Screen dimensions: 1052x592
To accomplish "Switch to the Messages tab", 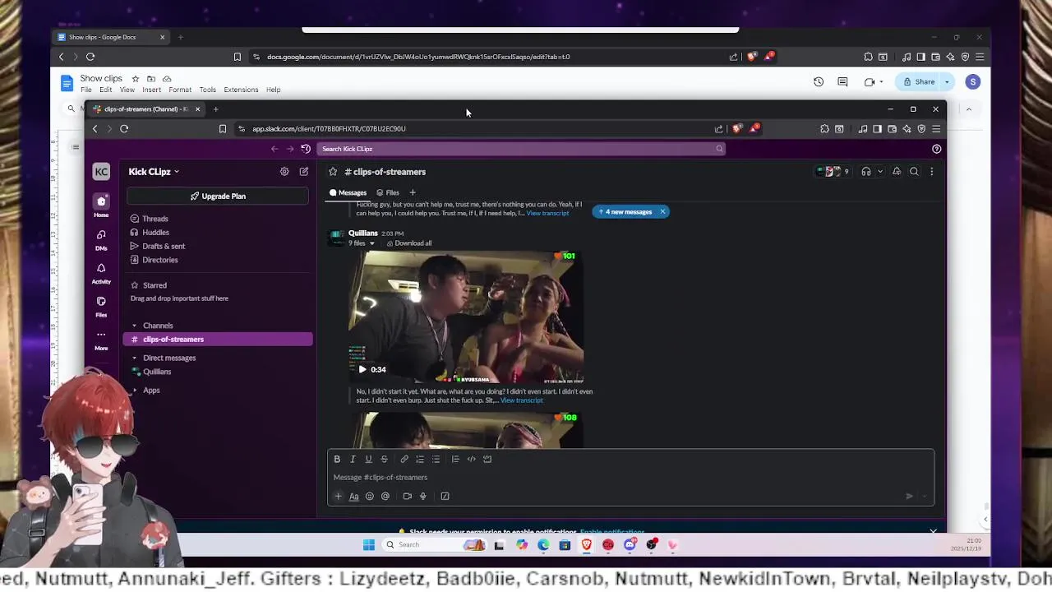I will [348, 192].
